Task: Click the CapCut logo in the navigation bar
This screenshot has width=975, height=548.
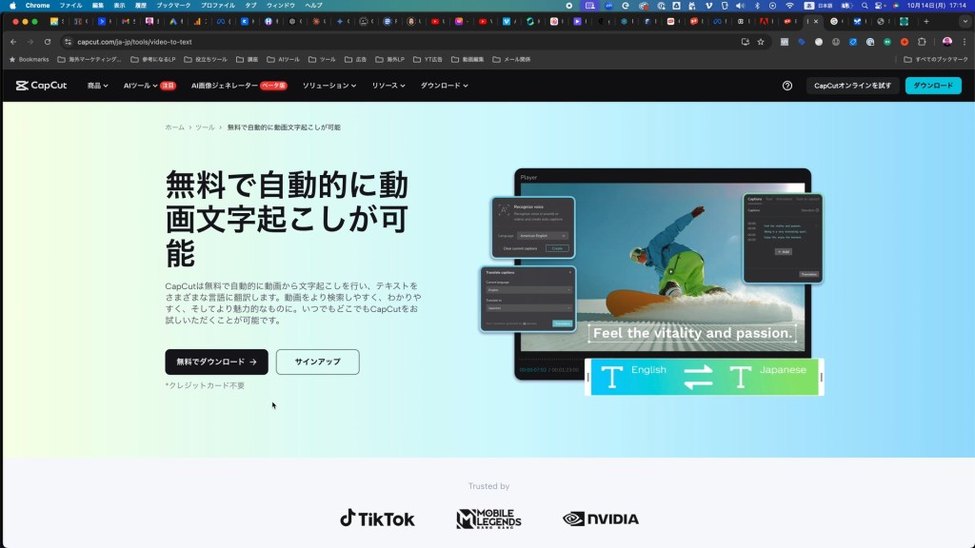Action: pos(42,85)
